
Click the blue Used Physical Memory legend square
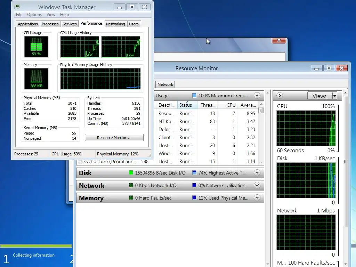point(194,197)
